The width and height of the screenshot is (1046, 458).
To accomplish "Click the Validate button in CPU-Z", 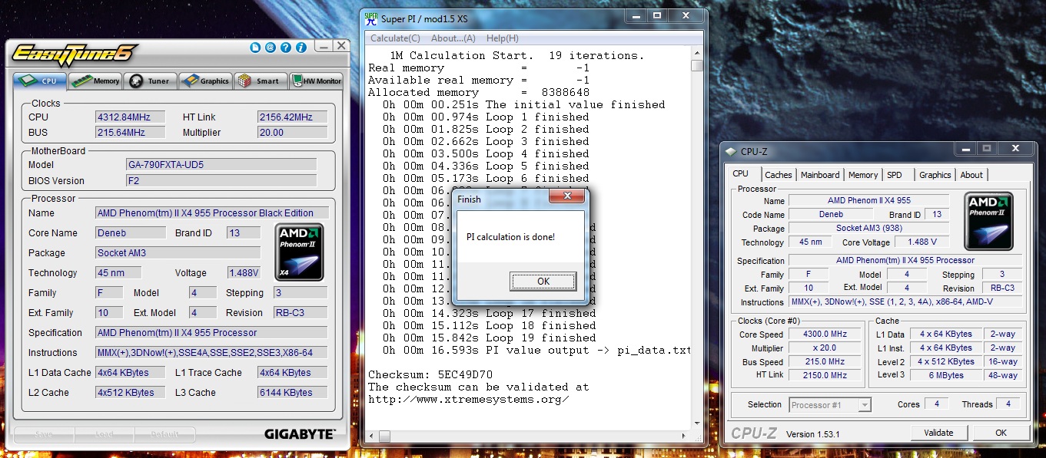I will [938, 433].
